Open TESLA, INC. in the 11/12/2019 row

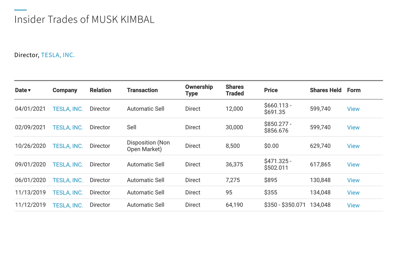pos(68,205)
